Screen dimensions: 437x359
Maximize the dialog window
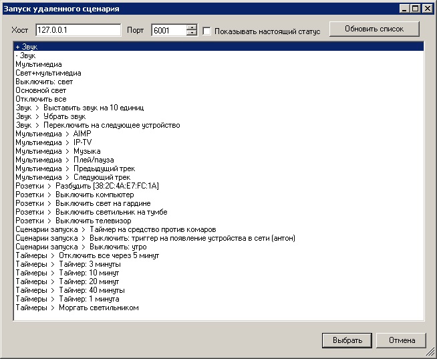pos(415,9)
